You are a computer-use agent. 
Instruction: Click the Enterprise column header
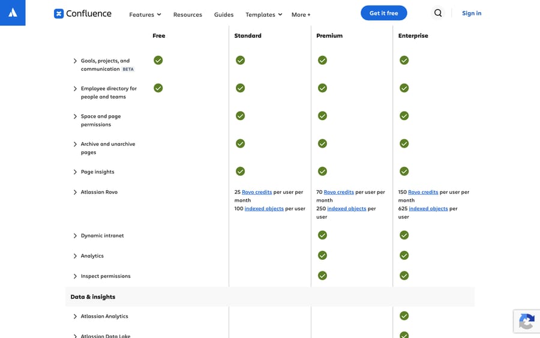(x=413, y=35)
